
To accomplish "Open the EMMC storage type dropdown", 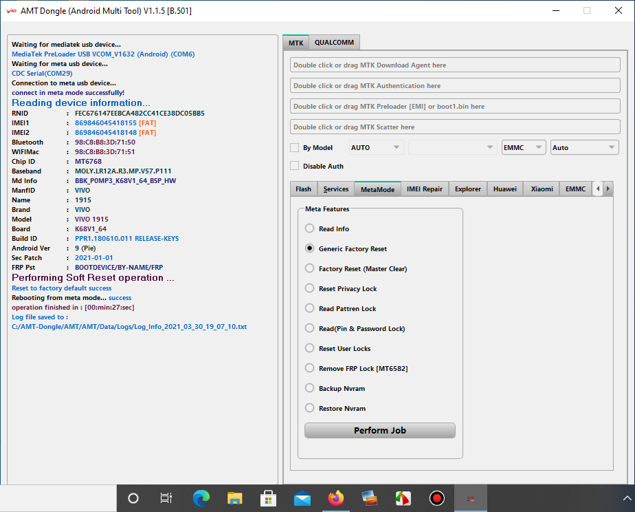I will coord(523,147).
